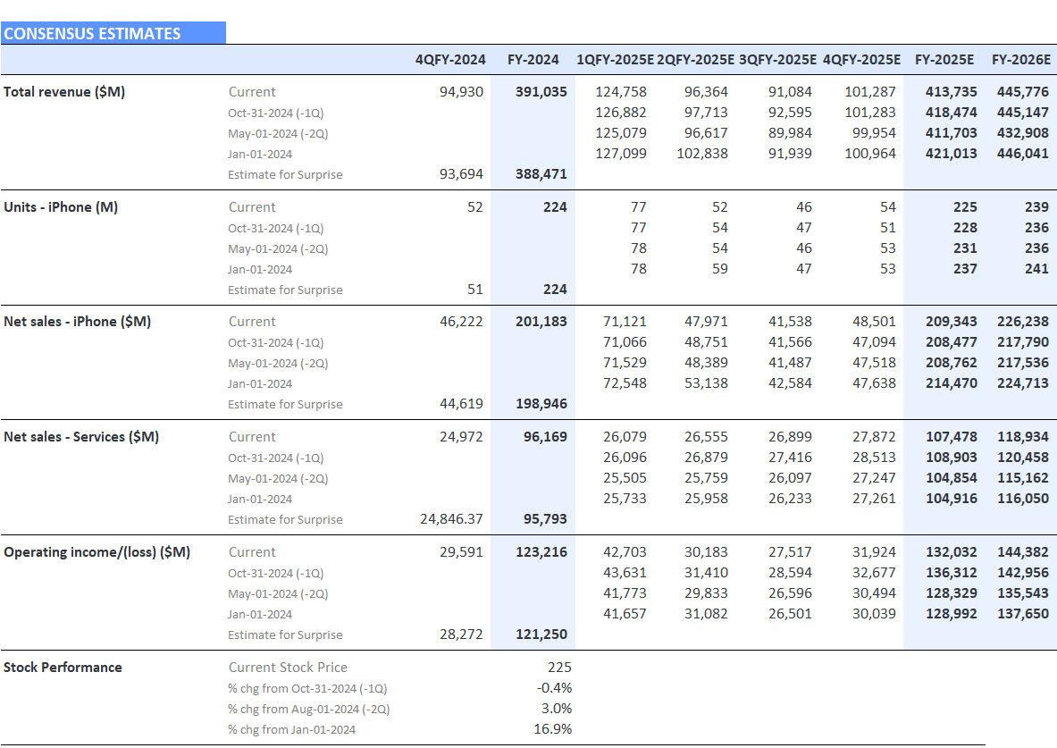The width and height of the screenshot is (1057, 748).
Task: Click the Stock Performance row label
Action: [63, 667]
